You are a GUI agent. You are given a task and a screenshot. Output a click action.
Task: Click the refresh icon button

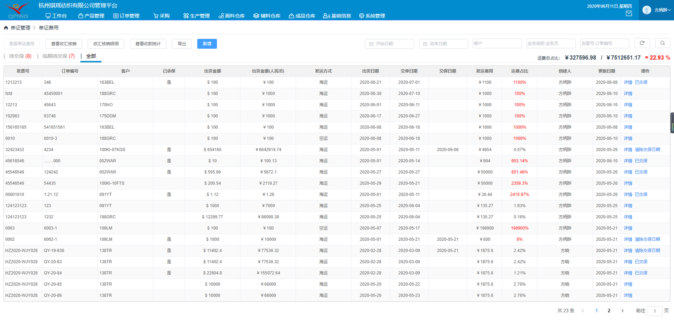642,43
